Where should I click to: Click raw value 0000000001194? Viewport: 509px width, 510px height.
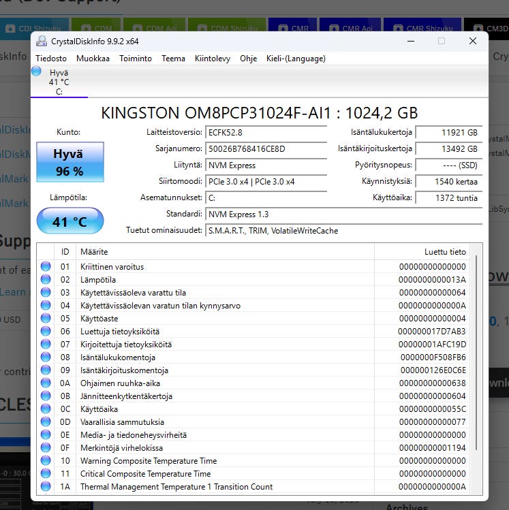point(433,448)
